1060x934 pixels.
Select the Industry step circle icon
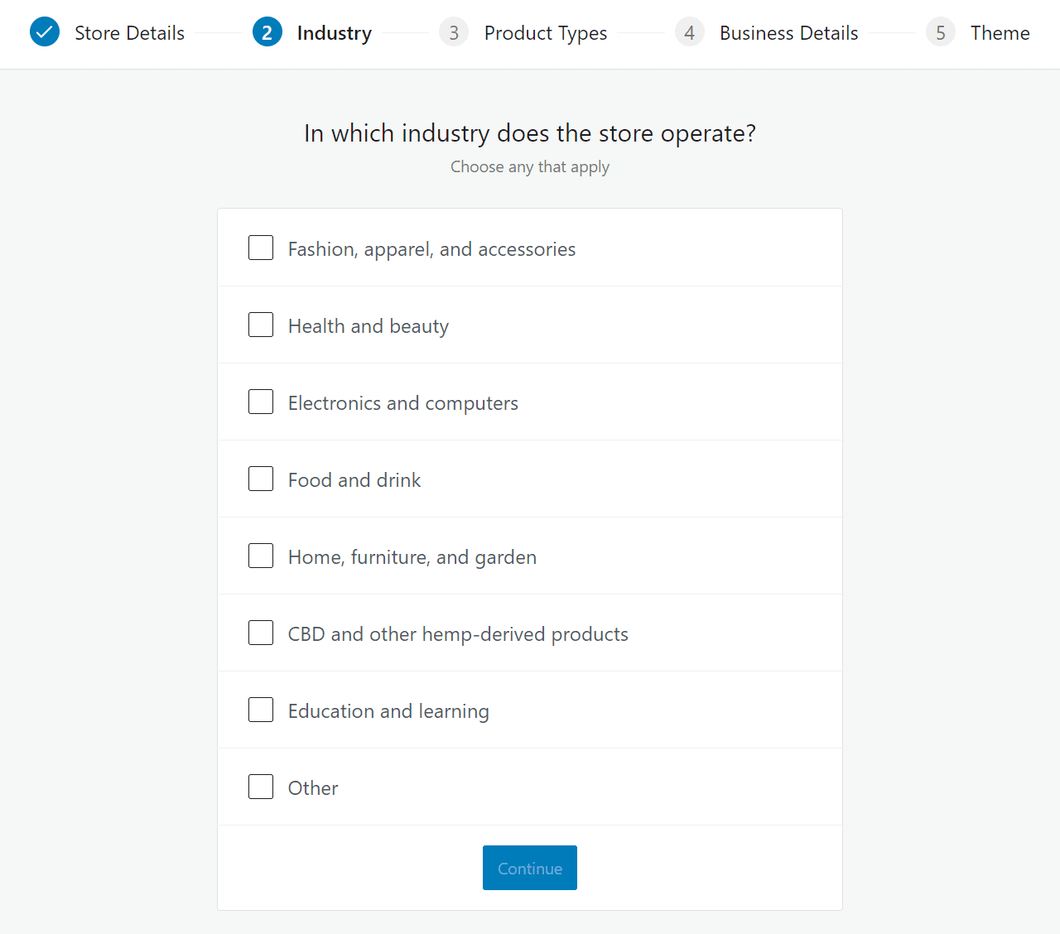[x=267, y=31]
